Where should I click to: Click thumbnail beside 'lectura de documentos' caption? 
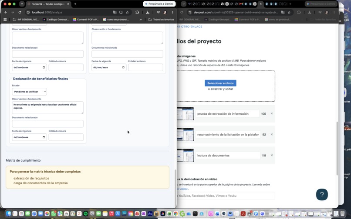[185, 155]
